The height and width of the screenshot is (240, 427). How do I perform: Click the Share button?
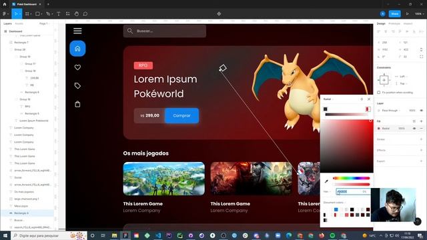tap(394, 13)
